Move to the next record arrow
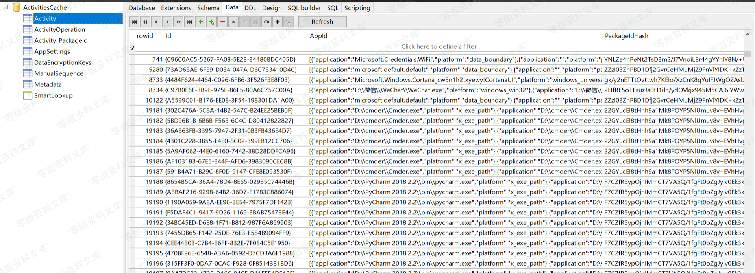 (x=167, y=22)
